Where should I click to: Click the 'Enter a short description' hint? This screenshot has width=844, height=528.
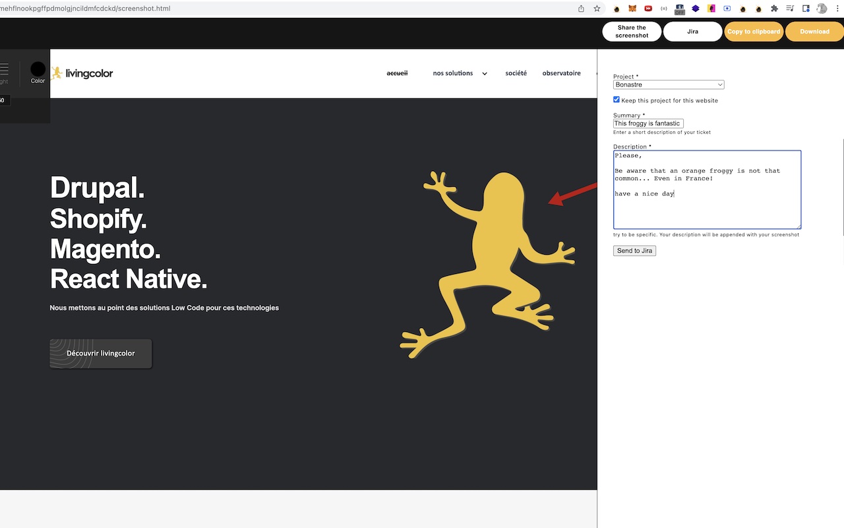[662, 132]
